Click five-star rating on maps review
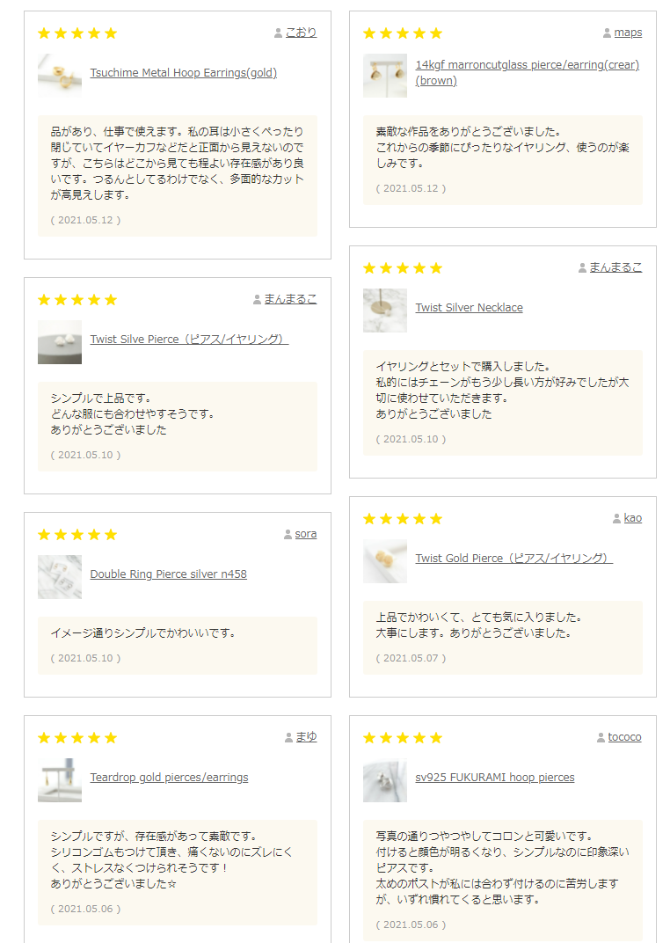 click(403, 33)
